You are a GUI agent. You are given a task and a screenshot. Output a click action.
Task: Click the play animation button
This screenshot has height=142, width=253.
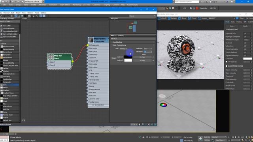(236, 137)
